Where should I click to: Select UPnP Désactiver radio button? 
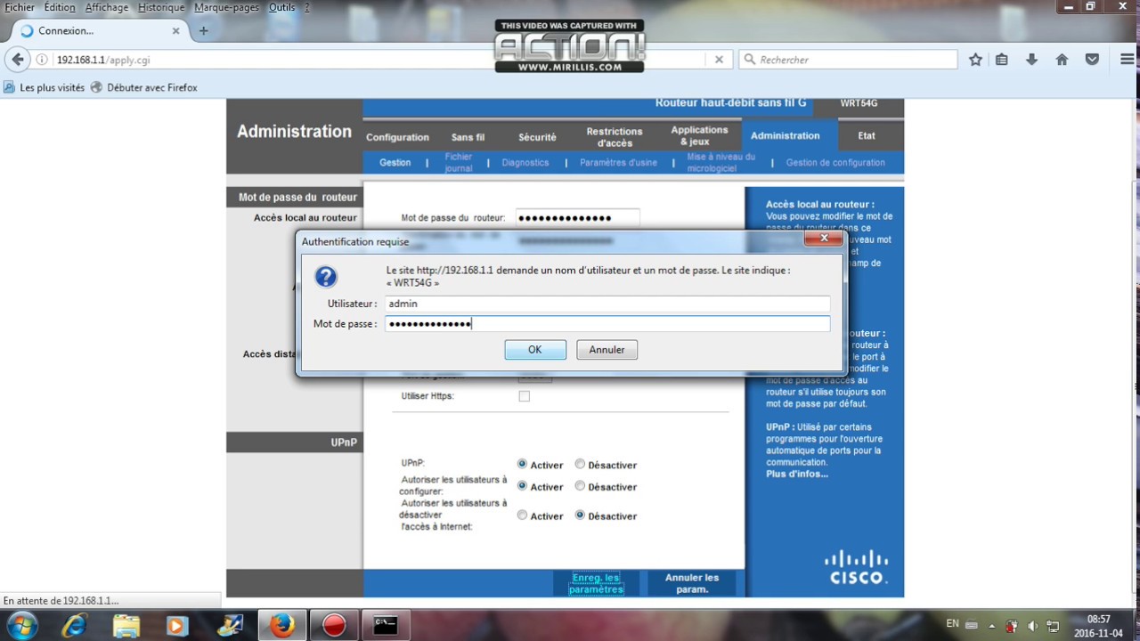pyautogui.click(x=580, y=464)
